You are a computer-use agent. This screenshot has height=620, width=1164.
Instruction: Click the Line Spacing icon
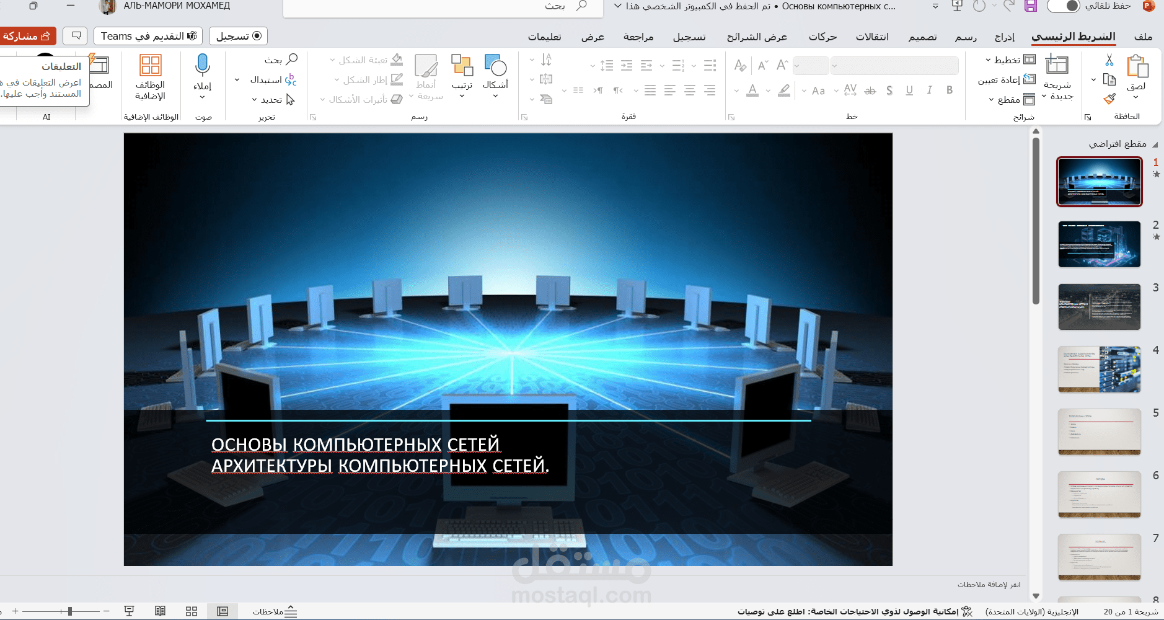(x=607, y=65)
